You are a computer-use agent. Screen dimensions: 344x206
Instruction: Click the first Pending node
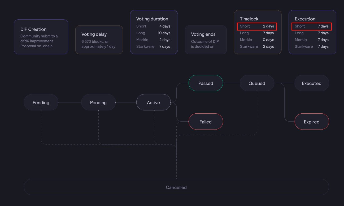click(x=41, y=102)
